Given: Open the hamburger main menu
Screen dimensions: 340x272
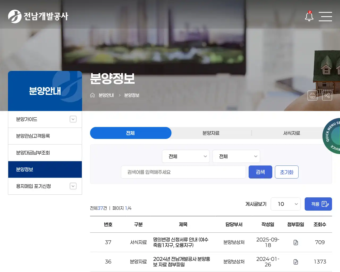Looking at the screenshot, I should coord(325,16).
